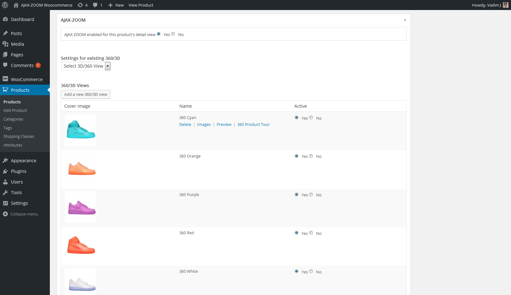Viewport: 511px width, 295px height.
Task: Click Images link for 360 Cyan
Action: (204, 124)
